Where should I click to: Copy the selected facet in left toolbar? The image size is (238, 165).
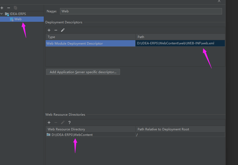tap(15, 8)
